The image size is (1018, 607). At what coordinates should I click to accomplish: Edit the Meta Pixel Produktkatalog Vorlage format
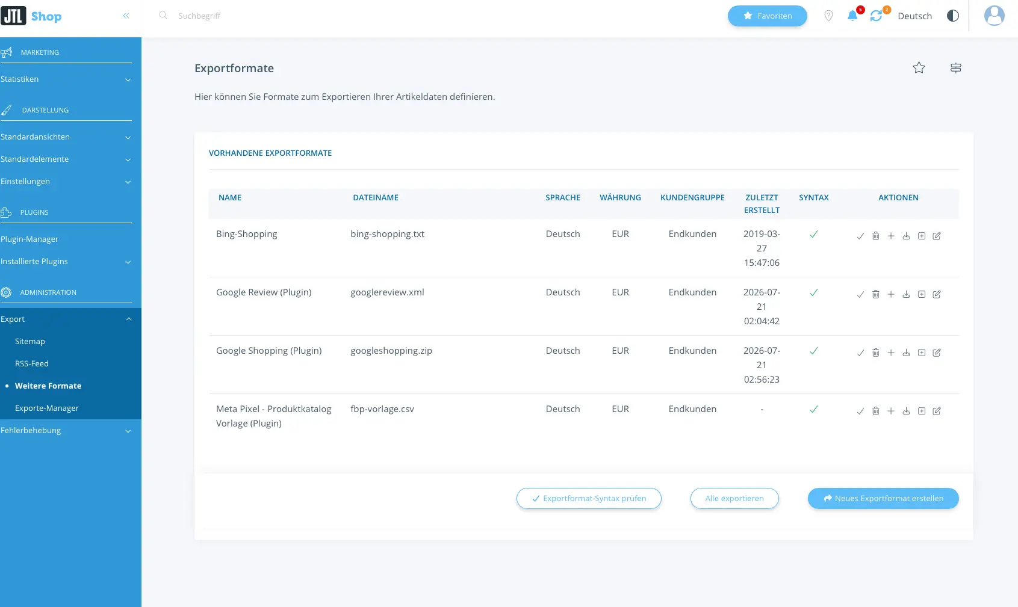(937, 411)
